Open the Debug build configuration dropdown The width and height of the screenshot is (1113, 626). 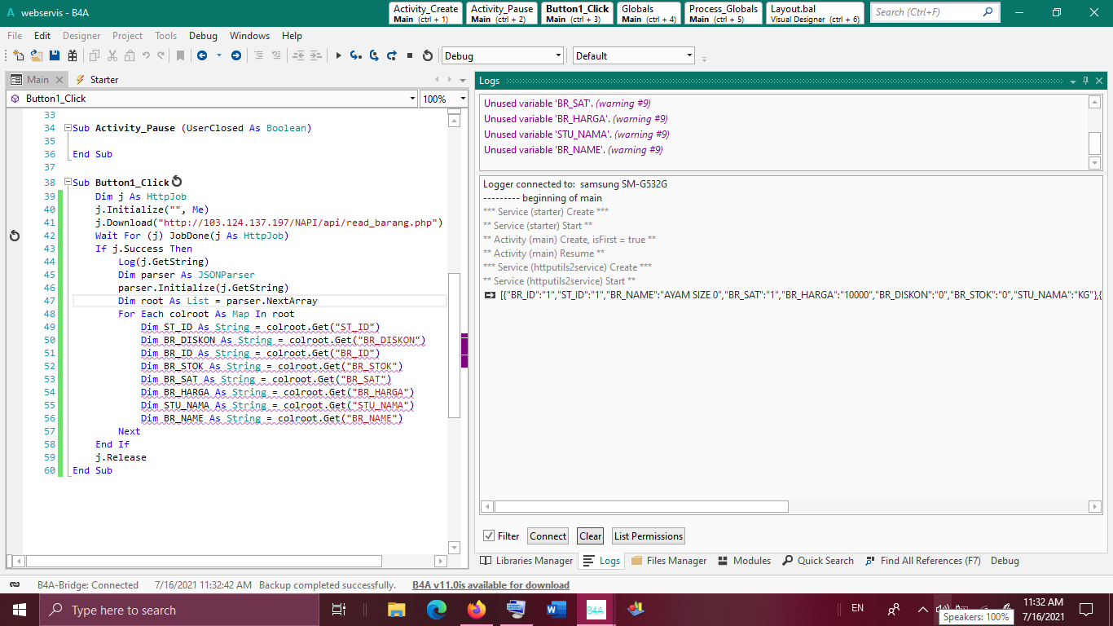[558, 55]
